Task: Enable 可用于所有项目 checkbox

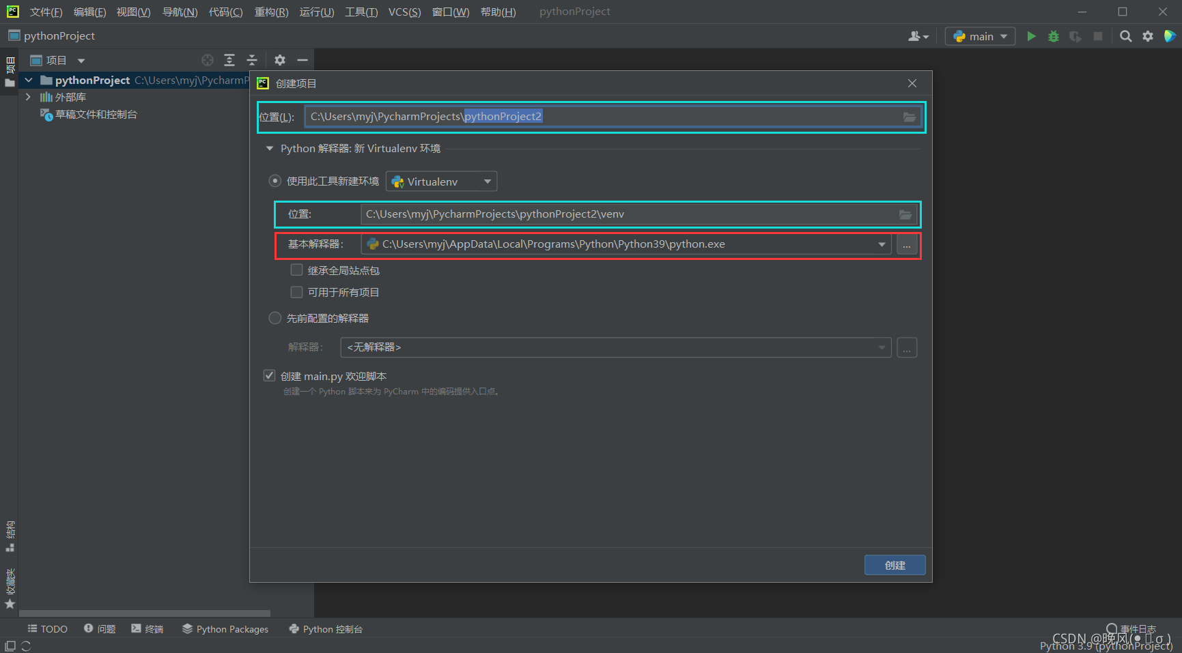Action: [x=296, y=292]
